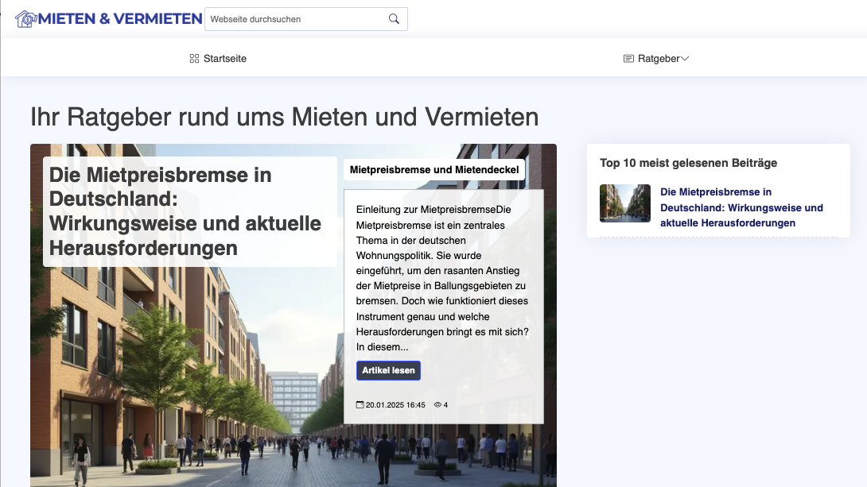Open the chevron next to Ratgeber
The width and height of the screenshot is (867, 487).
coord(685,58)
